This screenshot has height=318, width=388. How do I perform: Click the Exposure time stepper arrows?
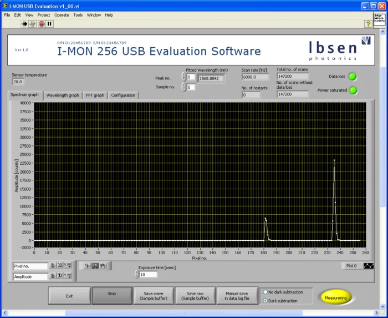[137, 274]
